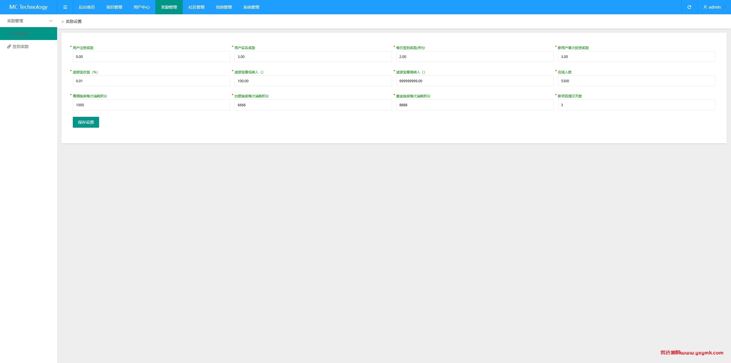This screenshot has width=731, height=363.
Task: Click the 保存设置 button
Action: (86, 122)
